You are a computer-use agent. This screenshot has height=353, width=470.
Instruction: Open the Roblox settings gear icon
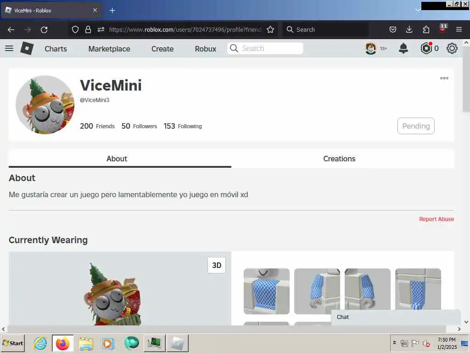point(452,48)
